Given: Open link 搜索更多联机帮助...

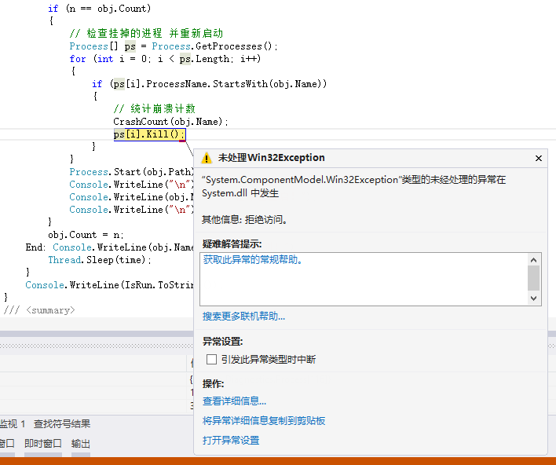Looking at the screenshot, I should point(243,316).
